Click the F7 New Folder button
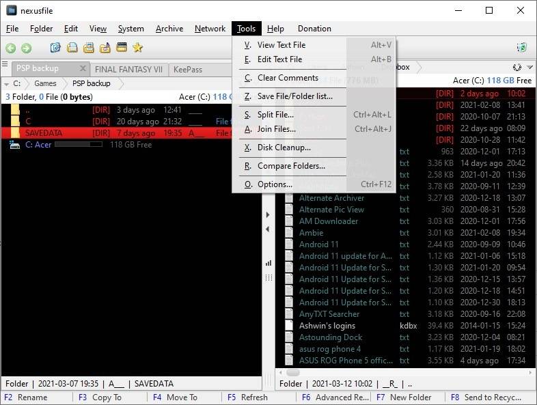 409,397
